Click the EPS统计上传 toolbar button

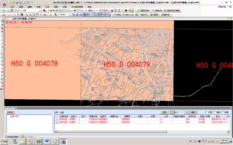point(128,15)
